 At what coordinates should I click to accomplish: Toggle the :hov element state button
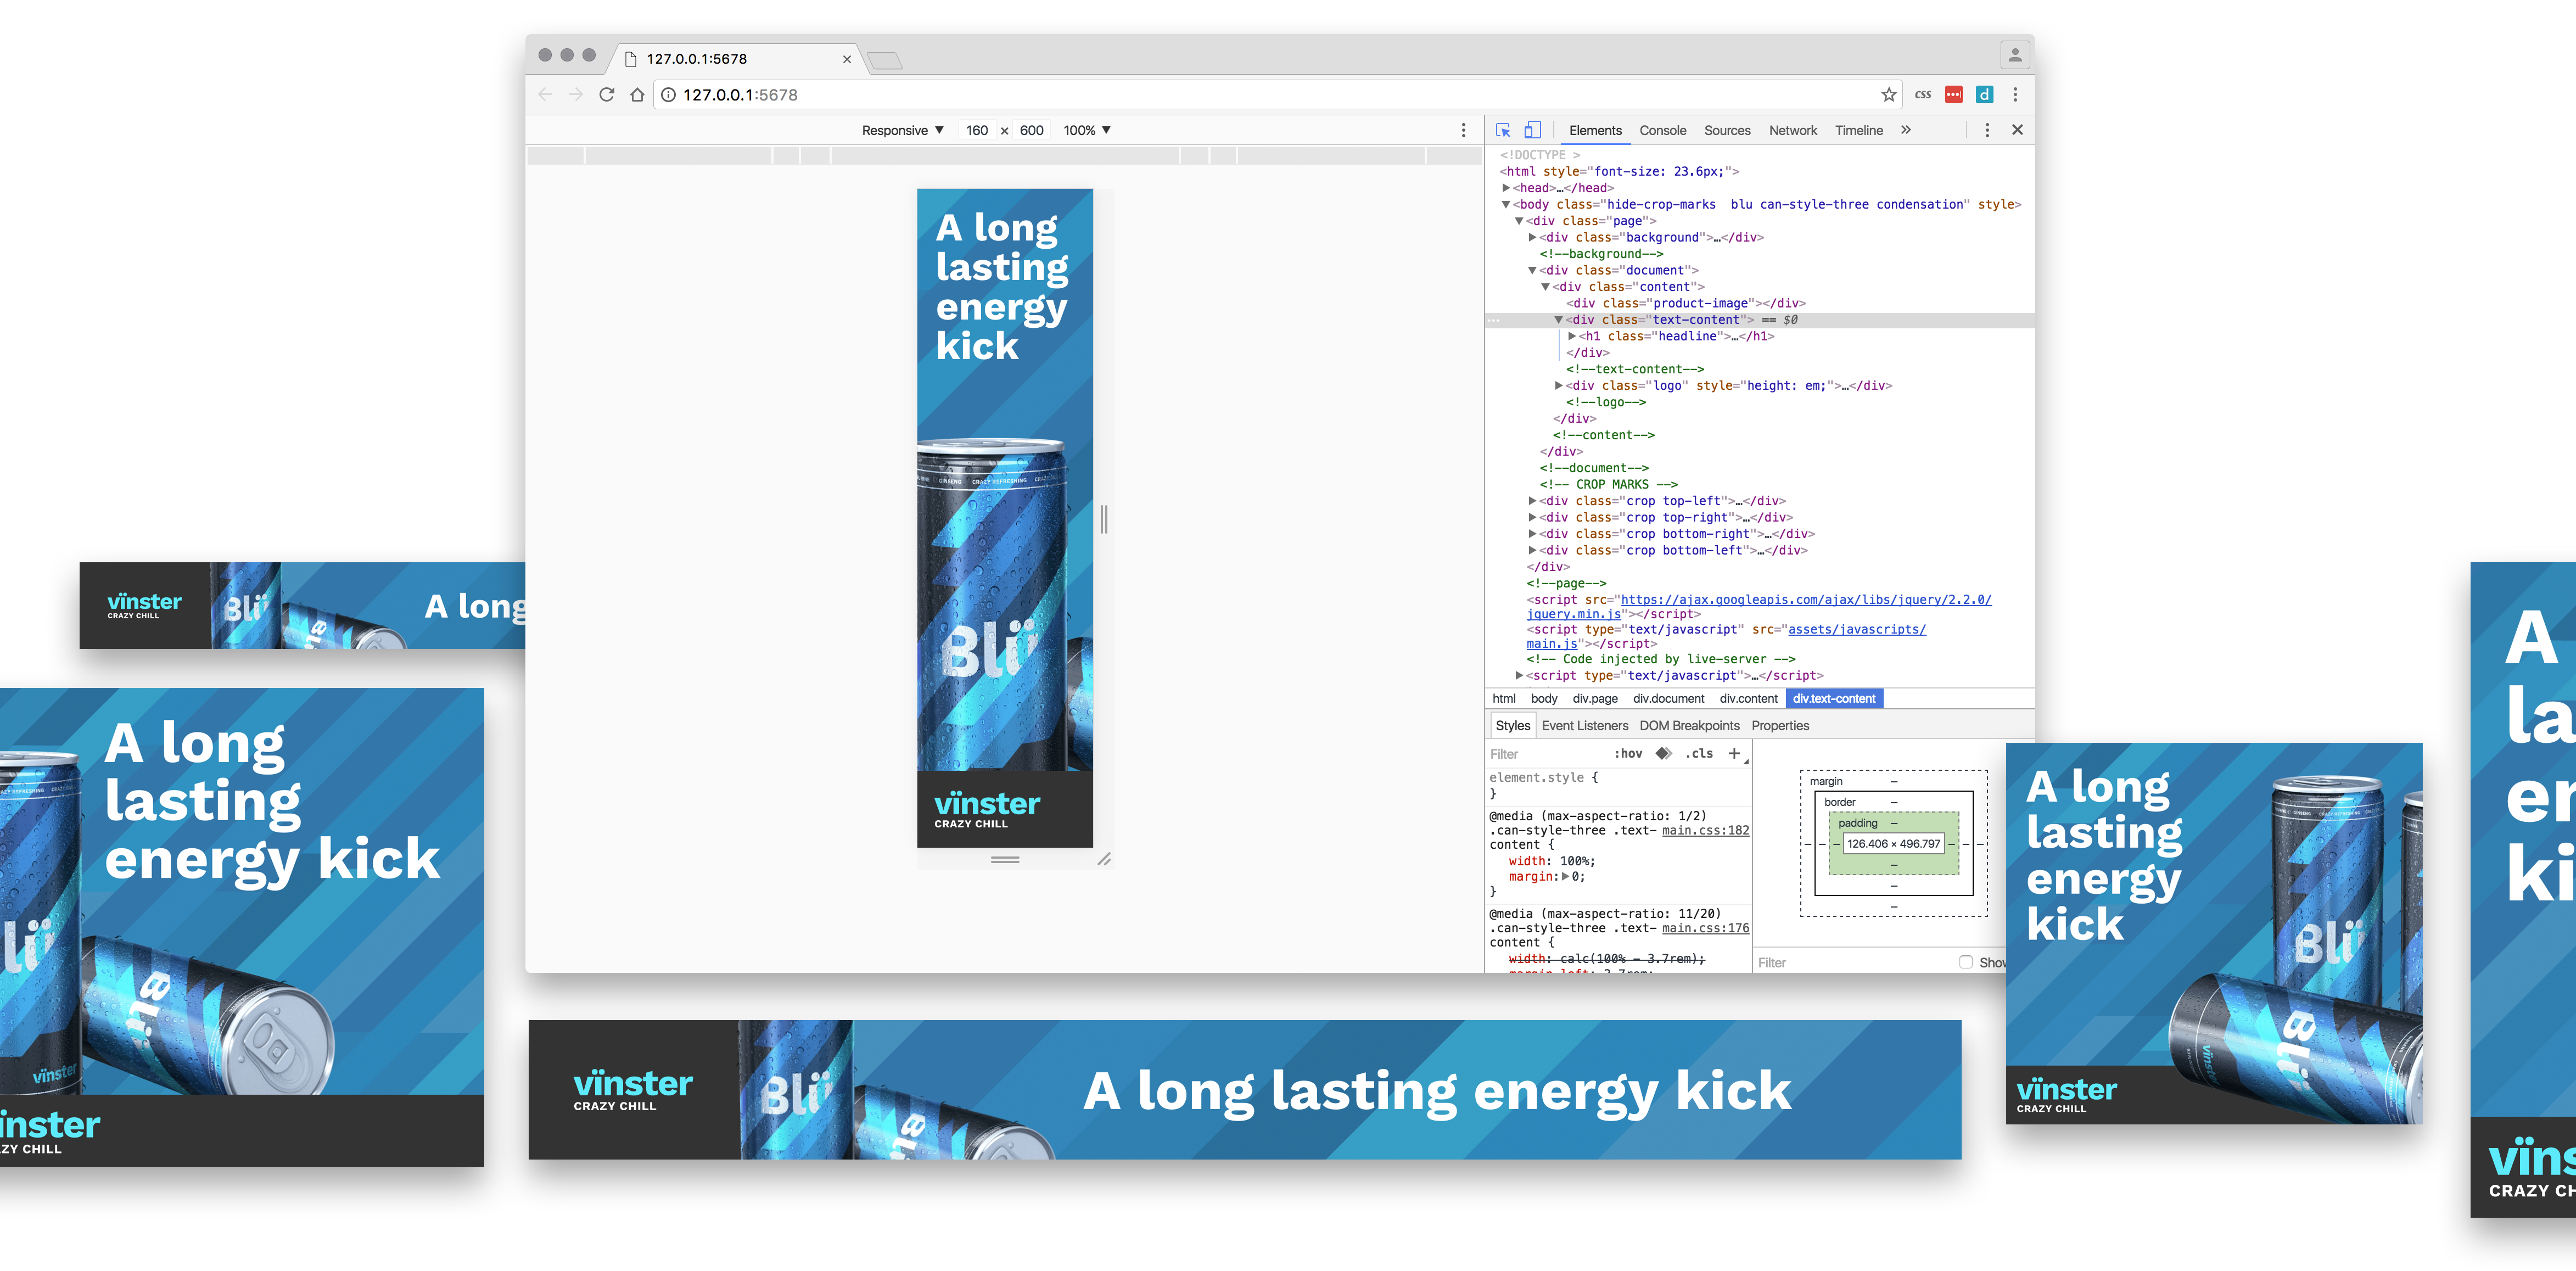(x=1627, y=753)
